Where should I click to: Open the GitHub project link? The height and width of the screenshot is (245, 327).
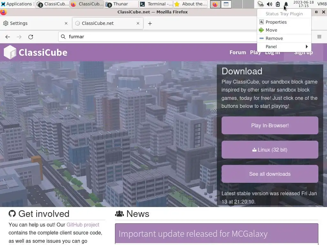83,225
